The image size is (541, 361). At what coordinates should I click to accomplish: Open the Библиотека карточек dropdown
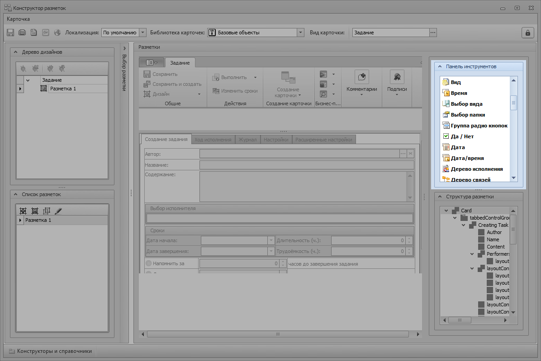(x=300, y=33)
